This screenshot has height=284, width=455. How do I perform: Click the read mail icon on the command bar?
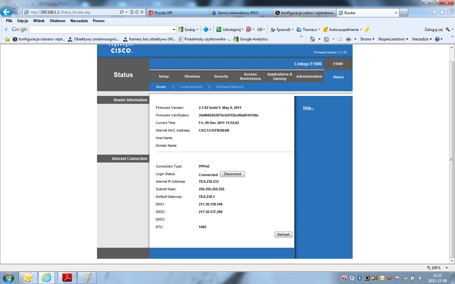[340, 39]
